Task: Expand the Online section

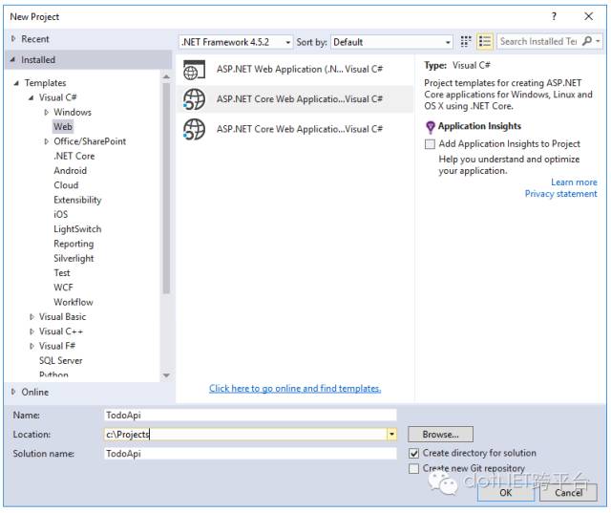Action: point(13,392)
